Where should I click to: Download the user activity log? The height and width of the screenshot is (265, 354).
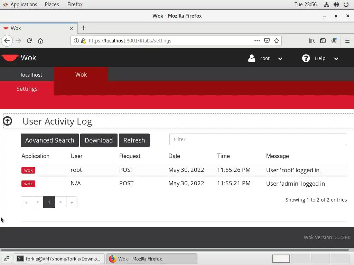(x=99, y=140)
